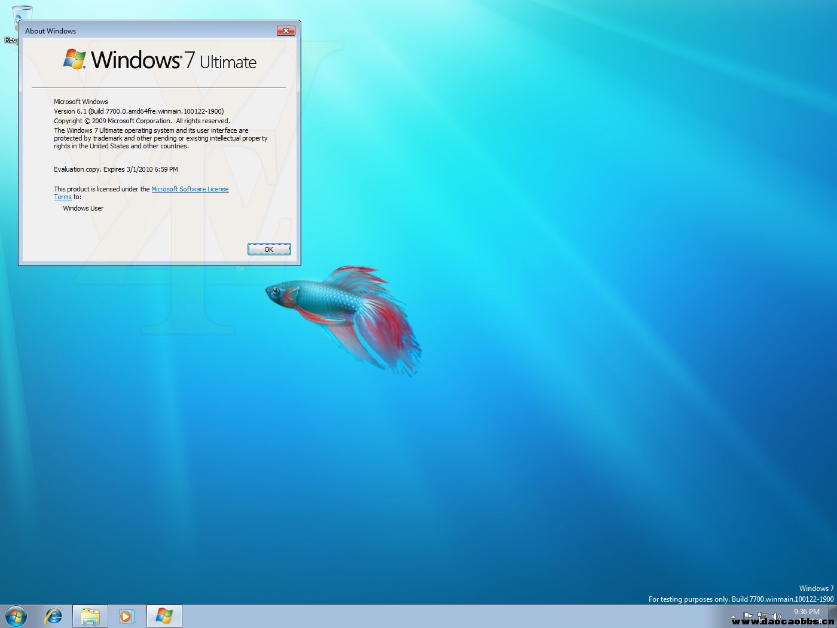Screen dimensions: 837x628
Task: Open the volume speaker icon
Action: (x=776, y=615)
